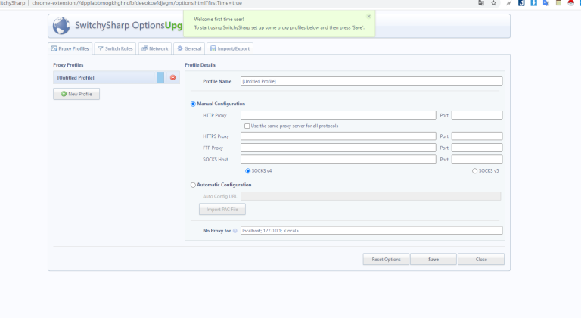Open the blue J extension icon
The width and height of the screenshot is (581, 318).
pyautogui.click(x=521, y=3)
